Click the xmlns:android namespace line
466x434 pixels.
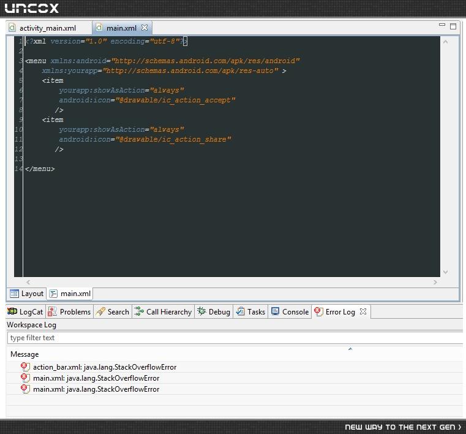pos(162,61)
